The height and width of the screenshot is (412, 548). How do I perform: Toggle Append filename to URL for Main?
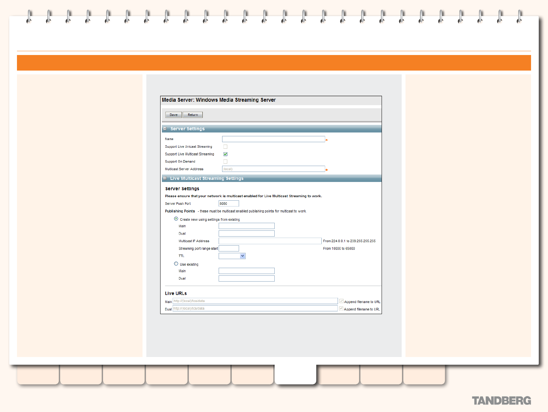tap(341, 301)
